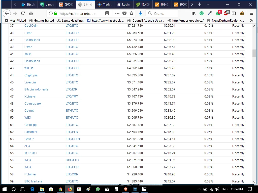Screen dimensions: 258x193
Task: Open the monkey extension icon
Action: tap(242, 14)
